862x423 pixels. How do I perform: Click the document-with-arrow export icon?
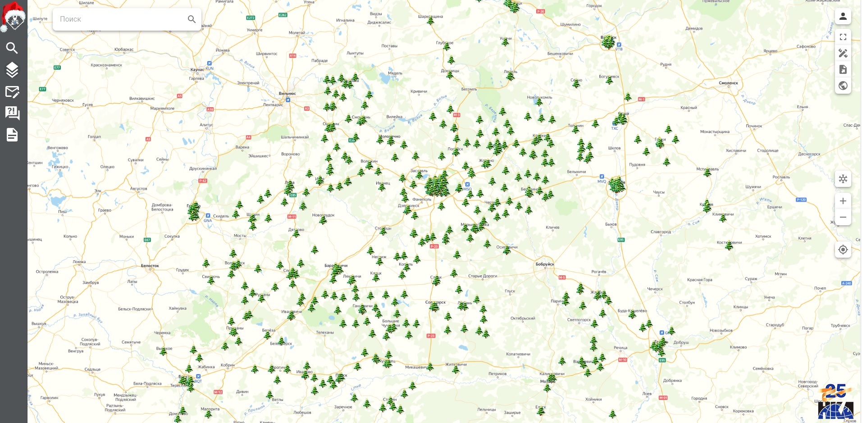click(x=843, y=69)
